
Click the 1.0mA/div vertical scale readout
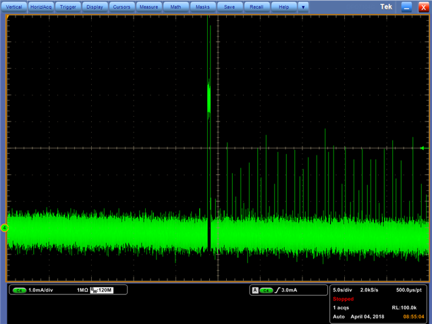(x=40, y=290)
